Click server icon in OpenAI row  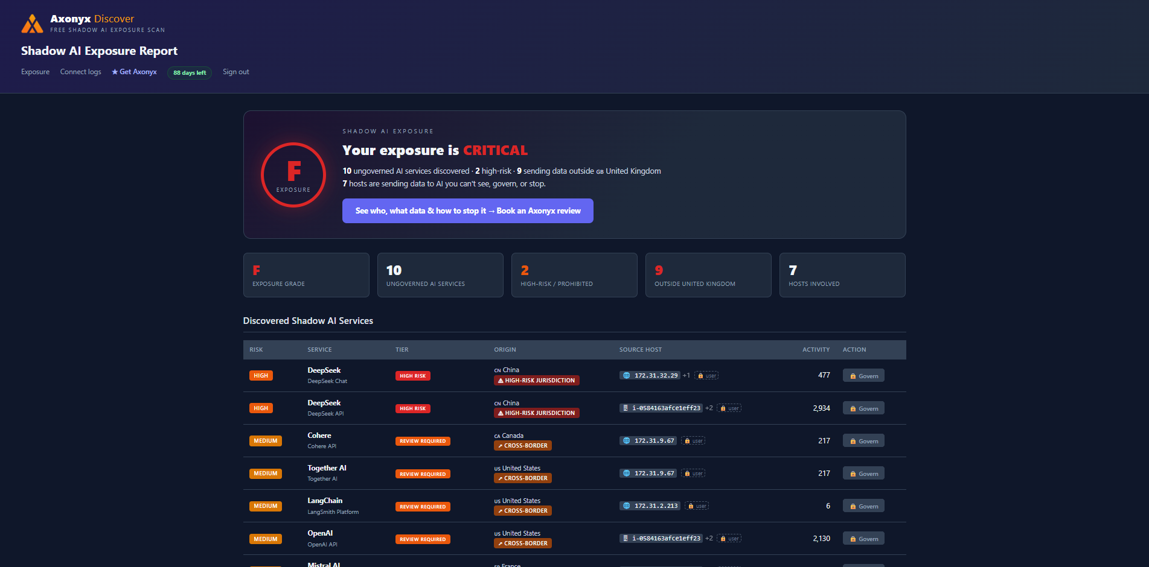626,538
